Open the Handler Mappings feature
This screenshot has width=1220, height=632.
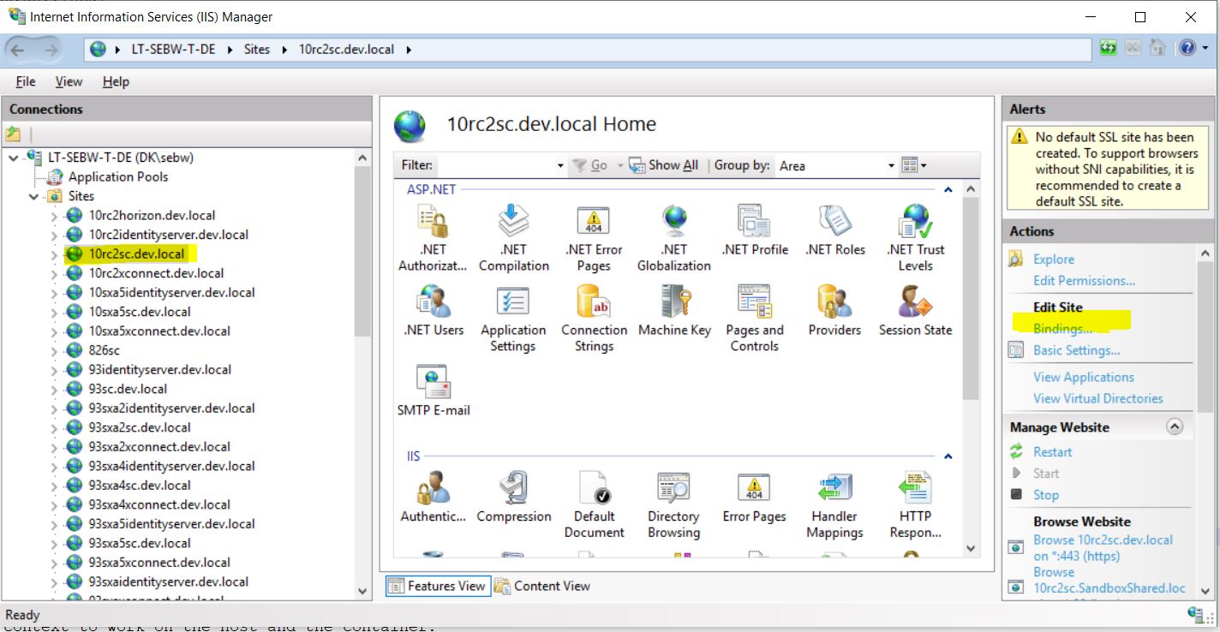tap(835, 488)
